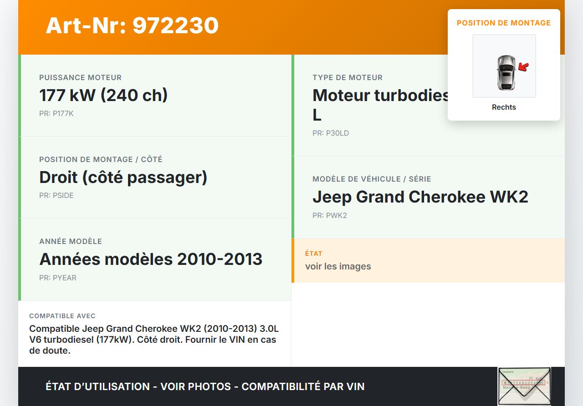The width and height of the screenshot is (583, 406).
Task: Click the 'Moteur turbodiesel' engine type value
Action: pos(380,95)
